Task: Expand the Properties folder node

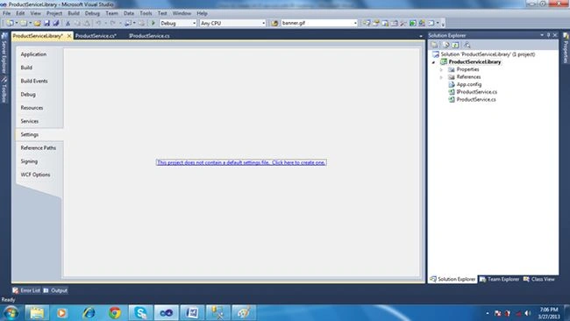Action: [442, 69]
